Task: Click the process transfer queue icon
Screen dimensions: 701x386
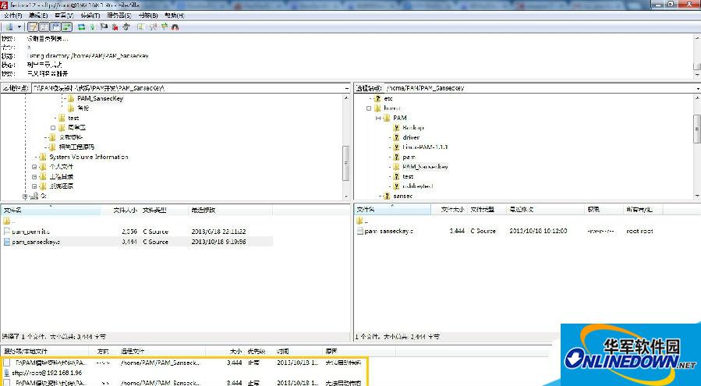Action: pyautogui.click(x=93, y=27)
